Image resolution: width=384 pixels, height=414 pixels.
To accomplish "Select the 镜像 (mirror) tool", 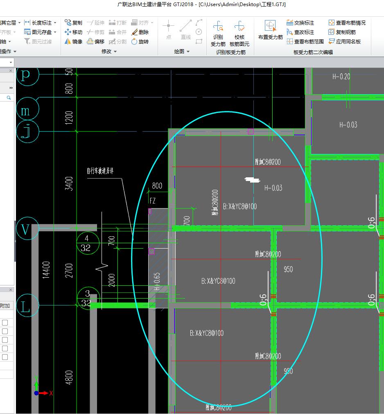I will [x=73, y=41].
